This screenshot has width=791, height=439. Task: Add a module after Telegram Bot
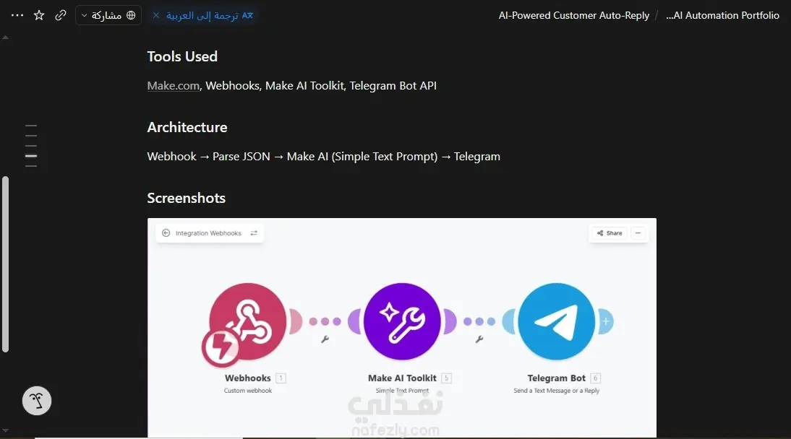click(606, 321)
